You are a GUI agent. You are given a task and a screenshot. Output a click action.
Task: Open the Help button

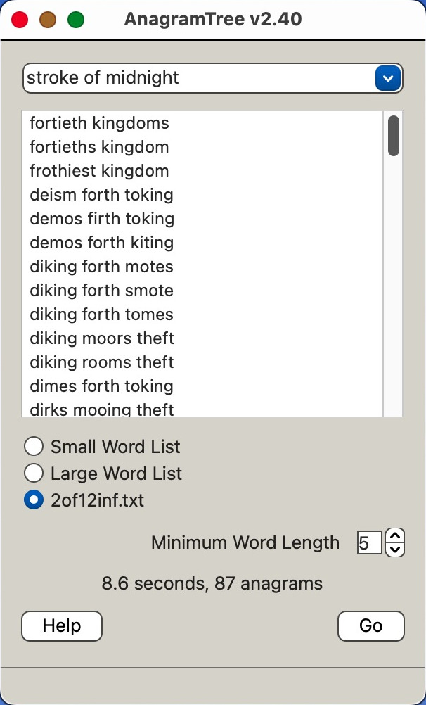pos(62,625)
